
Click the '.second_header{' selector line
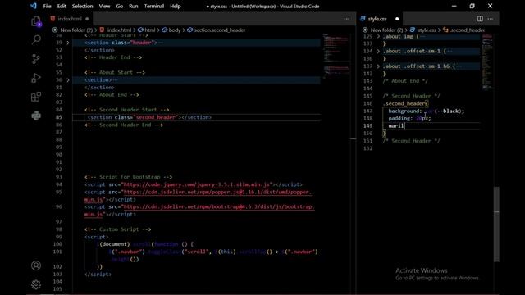point(405,104)
